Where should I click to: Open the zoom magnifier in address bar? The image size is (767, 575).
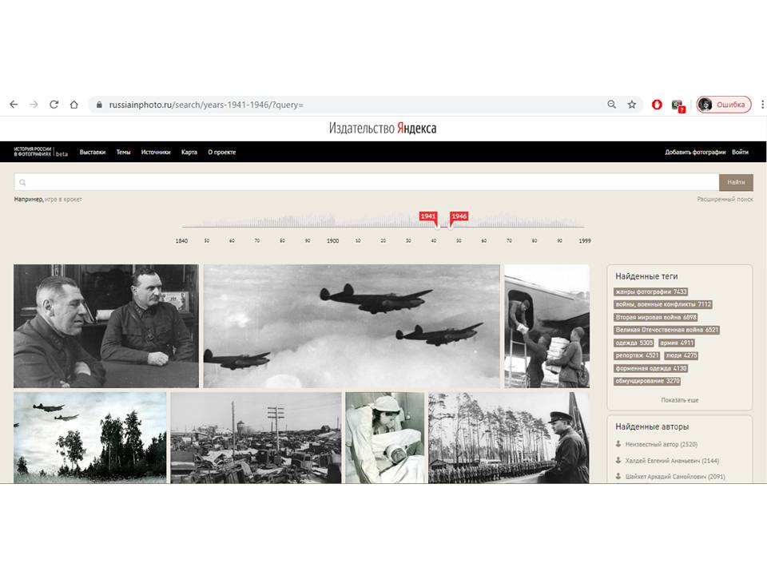pyautogui.click(x=611, y=105)
